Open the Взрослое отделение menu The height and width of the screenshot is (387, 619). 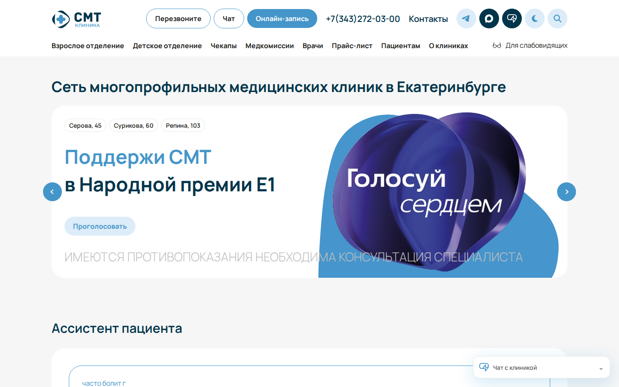88,46
